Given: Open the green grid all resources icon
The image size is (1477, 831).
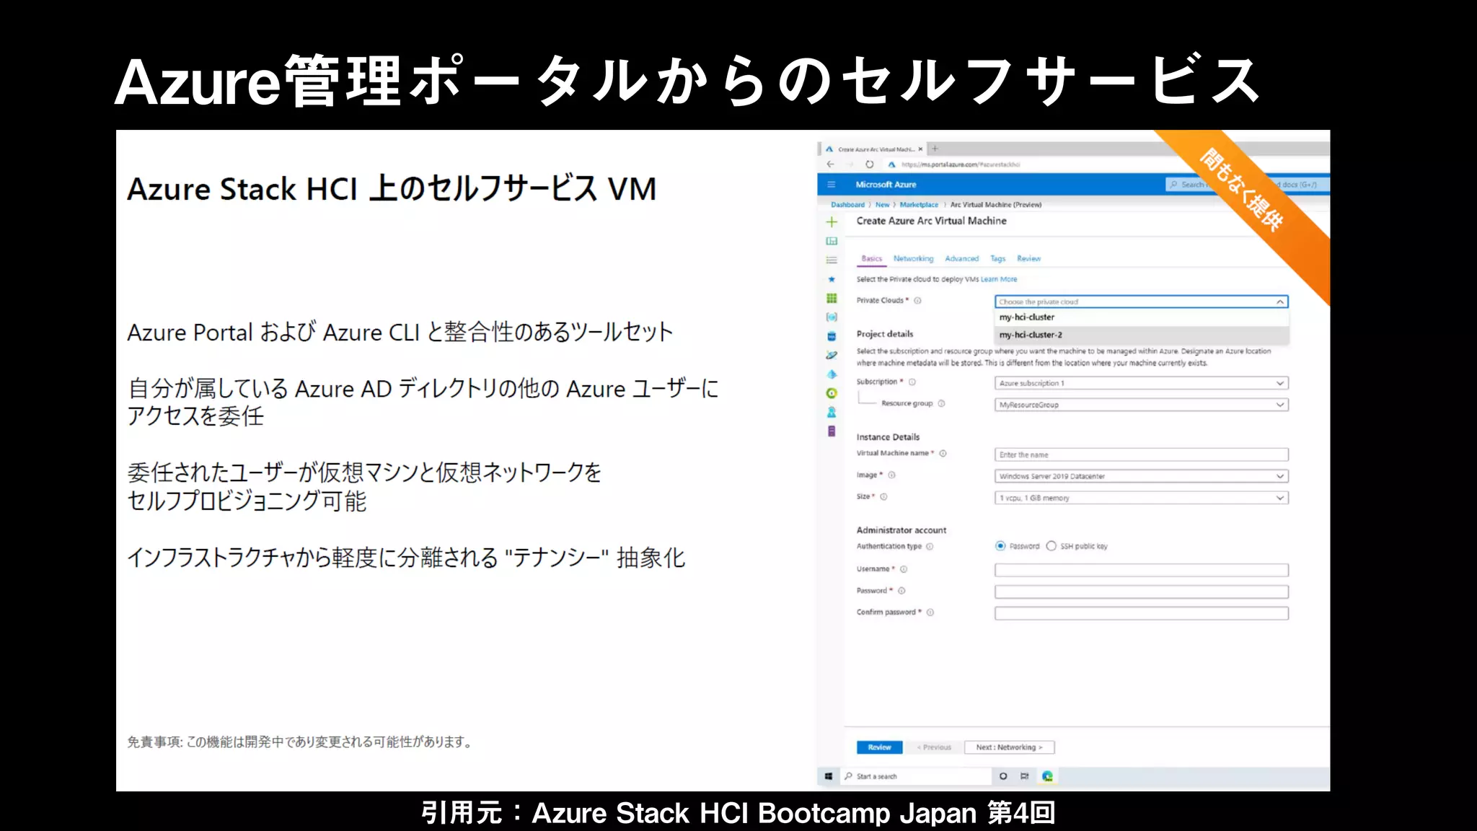Looking at the screenshot, I should point(832,298).
